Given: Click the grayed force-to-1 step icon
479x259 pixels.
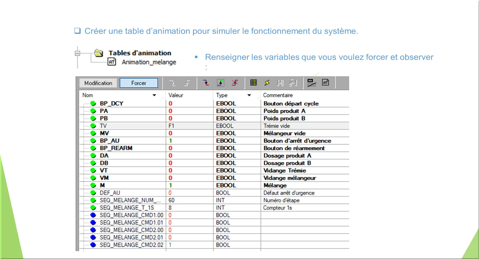Looking at the screenshot, I should 187,83.
